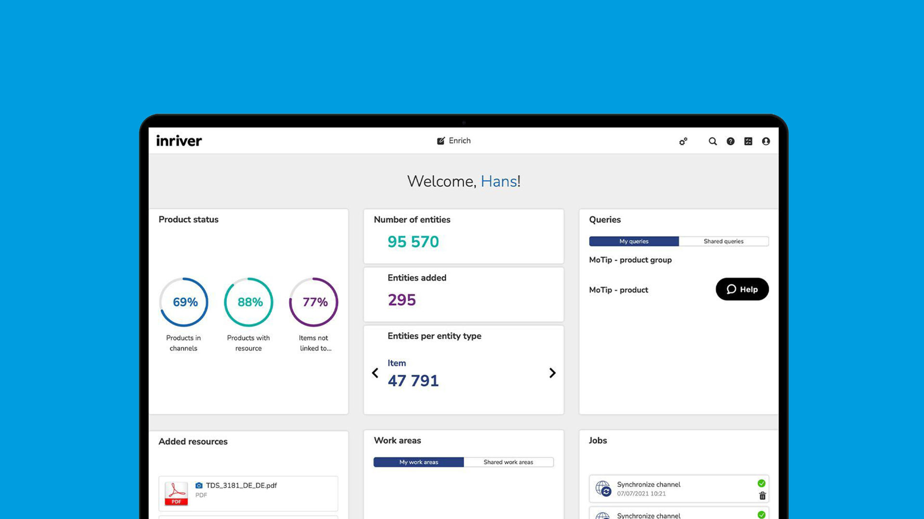Open the user profile icon
The height and width of the screenshot is (519, 924).
pos(766,141)
